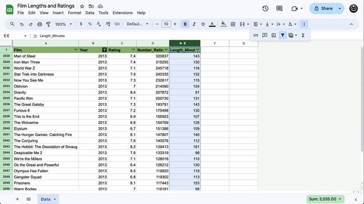The image size is (364, 204).
Task: Open the zoom 100% dropdown
Action: (x=63, y=24)
